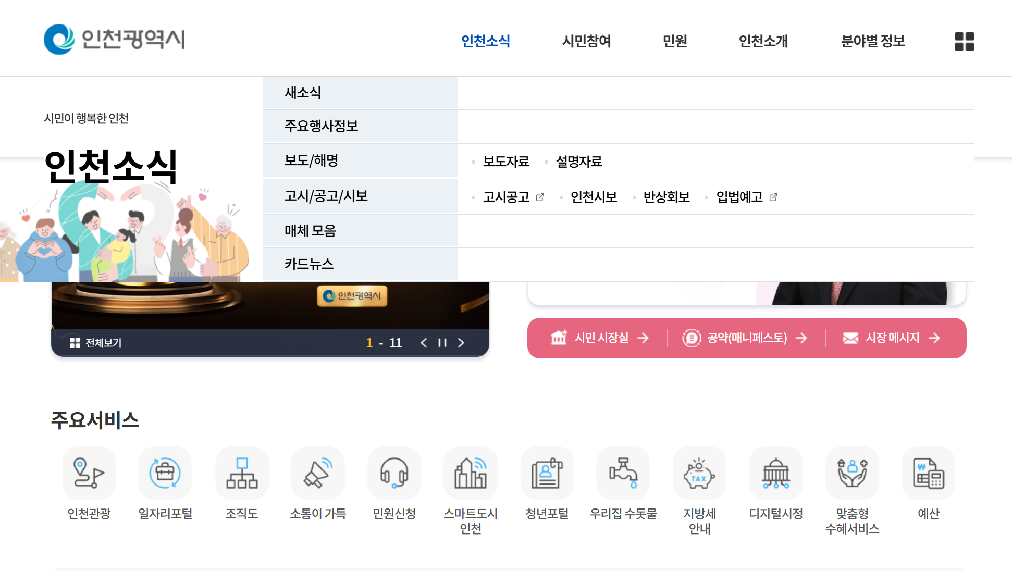Pause the banner slideshow

(x=442, y=343)
